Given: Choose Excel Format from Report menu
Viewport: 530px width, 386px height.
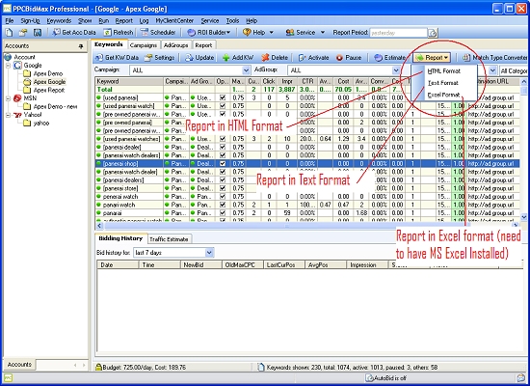Looking at the screenshot, I should 443,95.
